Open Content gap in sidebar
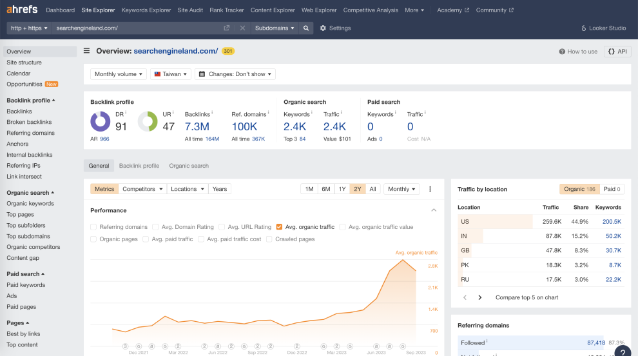 (23, 258)
